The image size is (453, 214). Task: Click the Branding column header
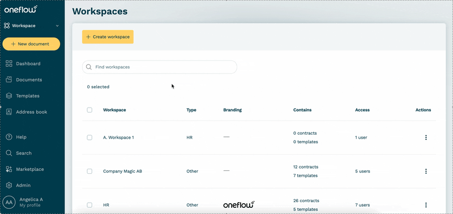pyautogui.click(x=233, y=110)
